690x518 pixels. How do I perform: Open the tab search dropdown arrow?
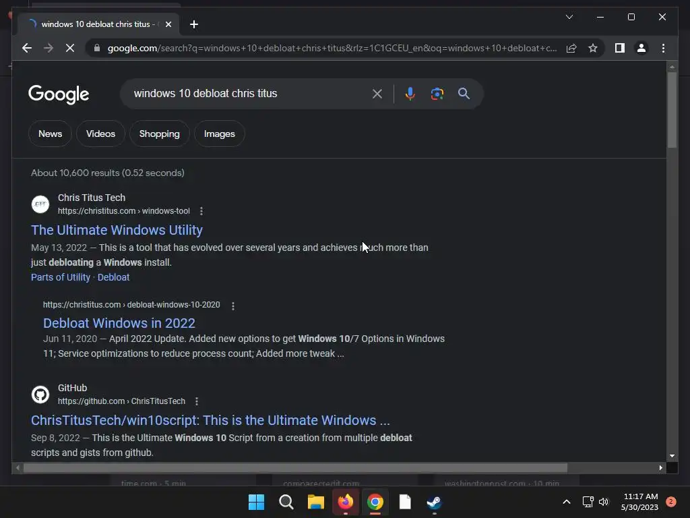(x=569, y=17)
